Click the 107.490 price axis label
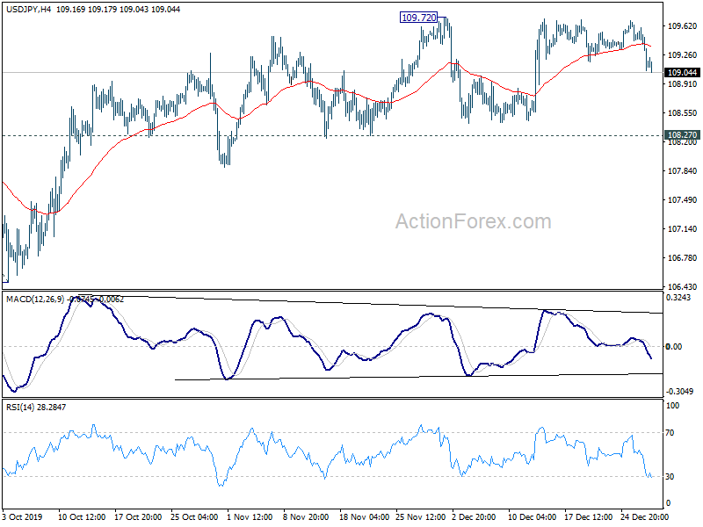The height and width of the screenshot is (527, 703). pyautogui.click(x=683, y=200)
